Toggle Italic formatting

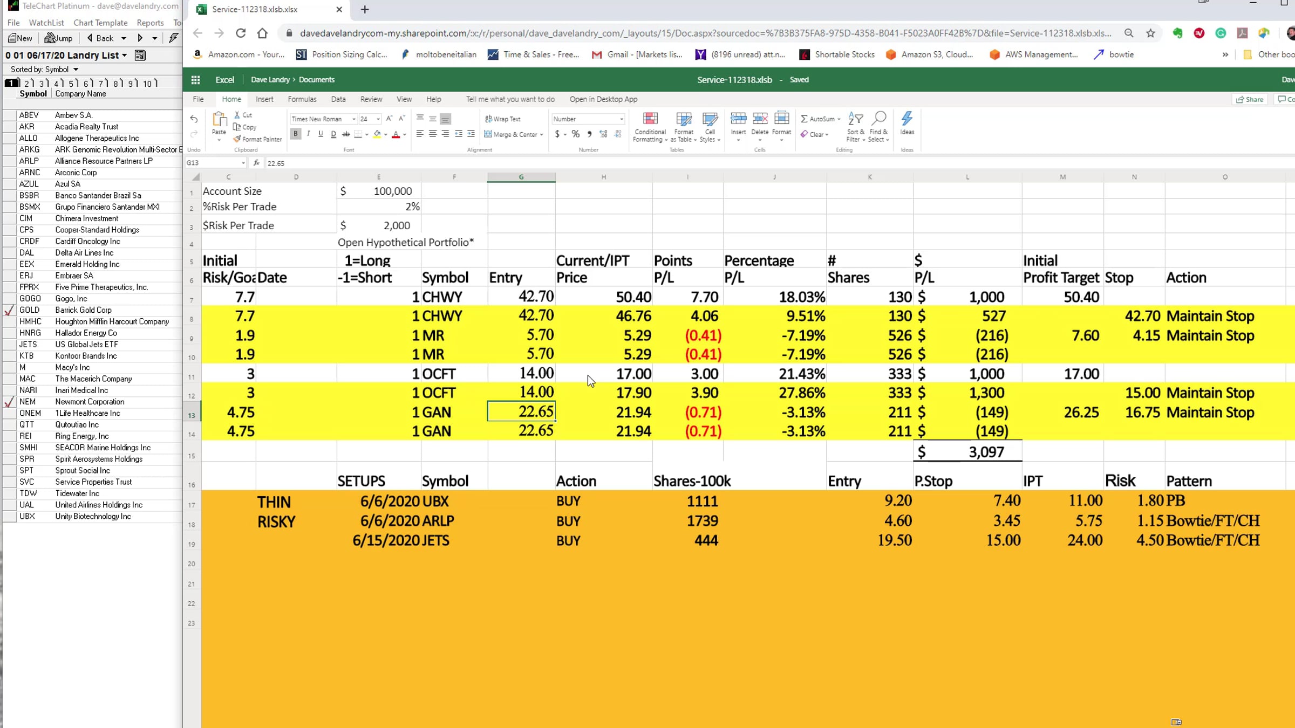[308, 134]
